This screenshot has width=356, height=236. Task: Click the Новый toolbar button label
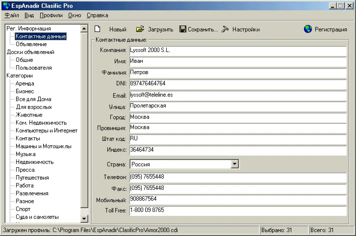tap(118, 29)
